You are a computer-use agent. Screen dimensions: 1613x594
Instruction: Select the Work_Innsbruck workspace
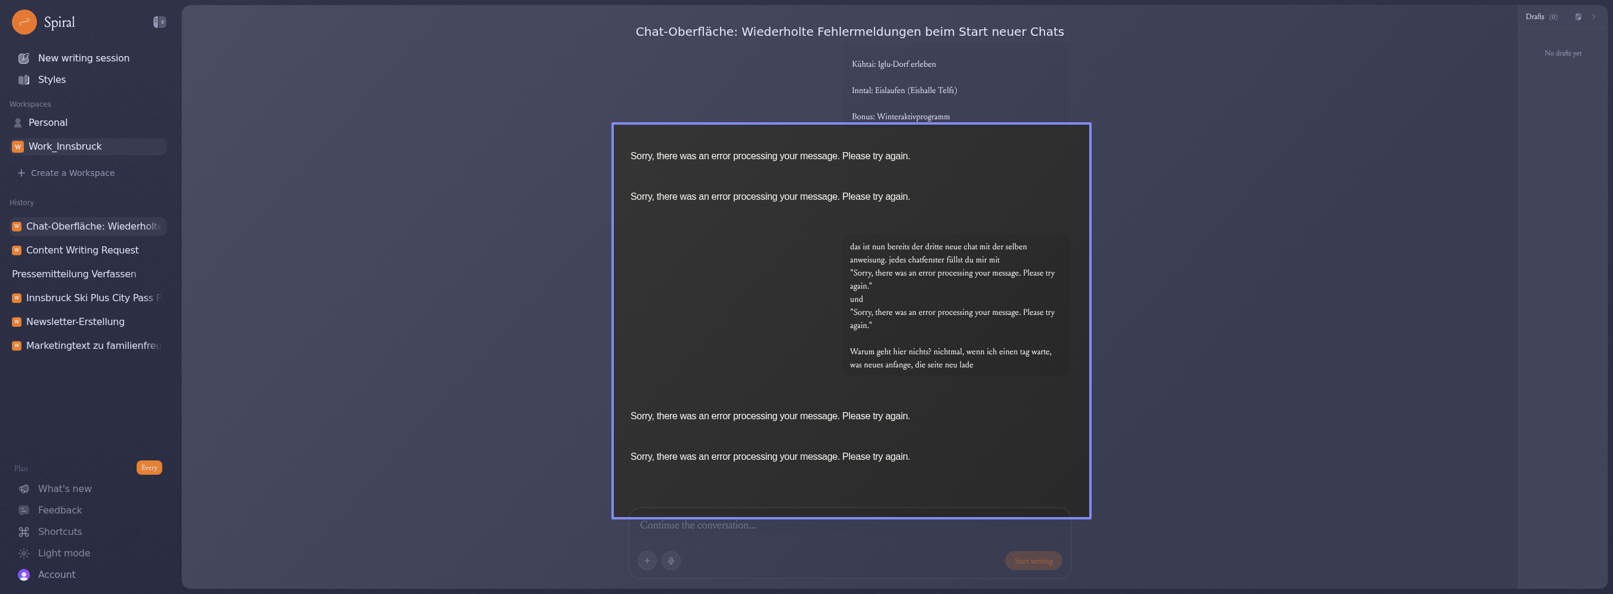tap(64, 147)
